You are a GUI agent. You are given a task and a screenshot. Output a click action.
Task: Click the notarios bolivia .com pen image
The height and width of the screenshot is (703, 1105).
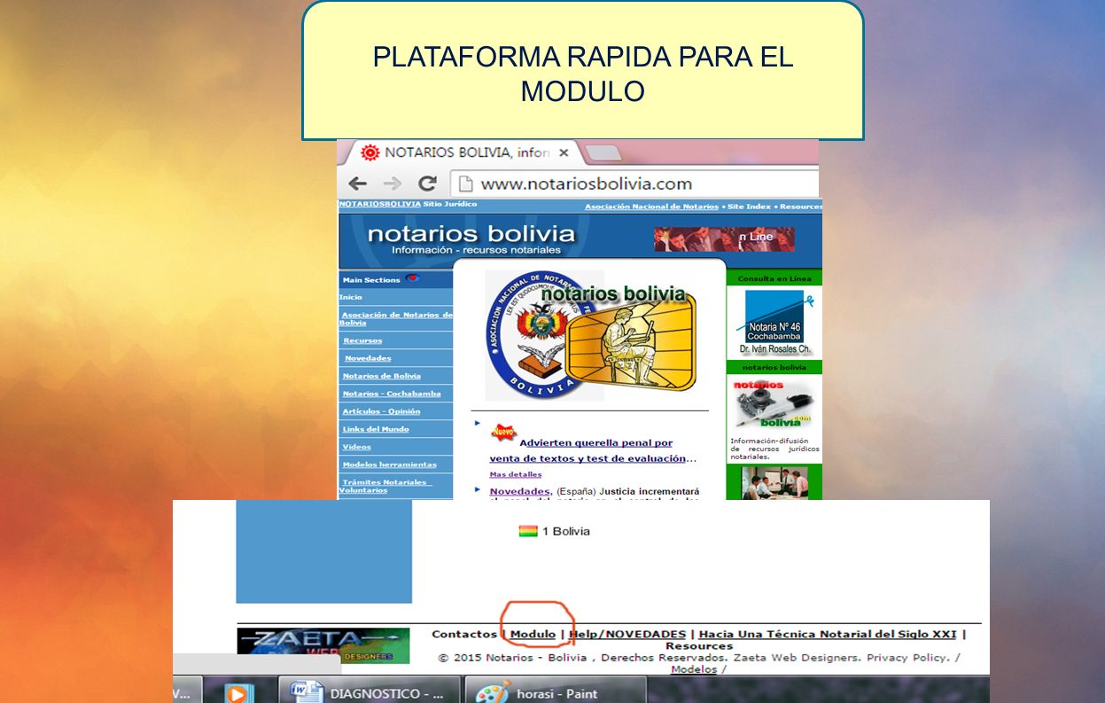tap(774, 406)
